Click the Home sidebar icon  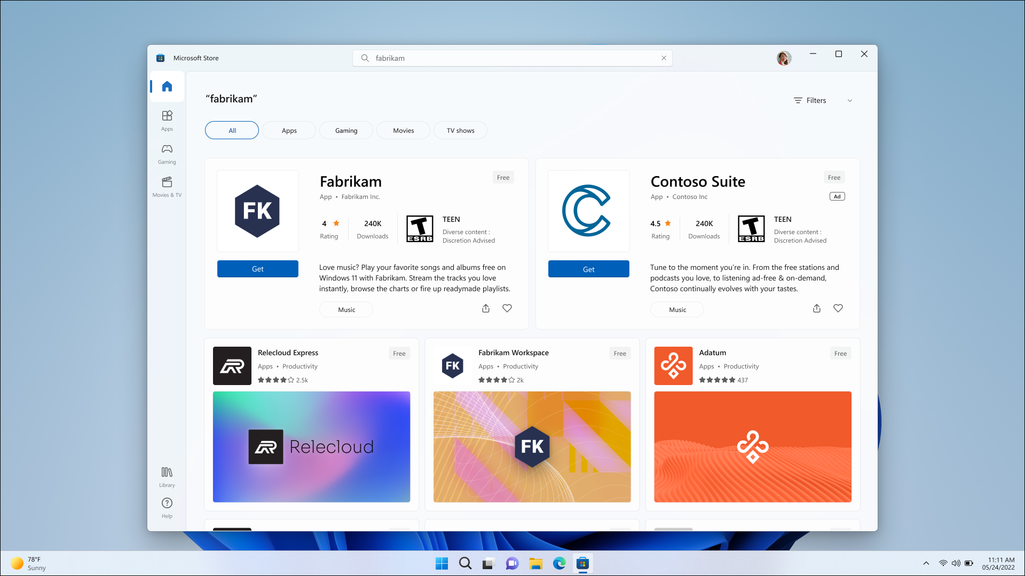[167, 86]
